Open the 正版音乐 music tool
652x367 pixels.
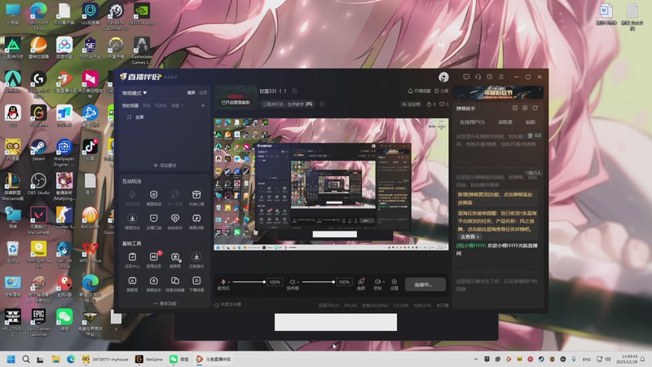coord(196,260)
